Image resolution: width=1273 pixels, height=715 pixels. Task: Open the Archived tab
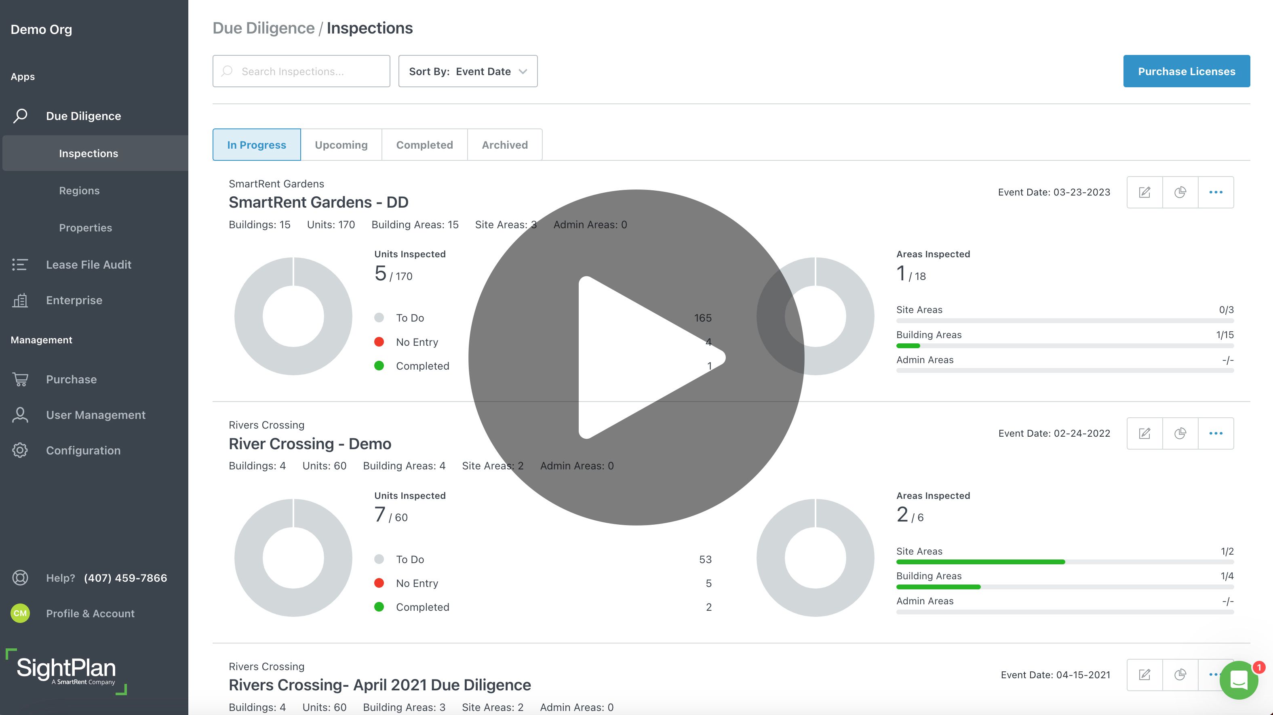(505, 145)
